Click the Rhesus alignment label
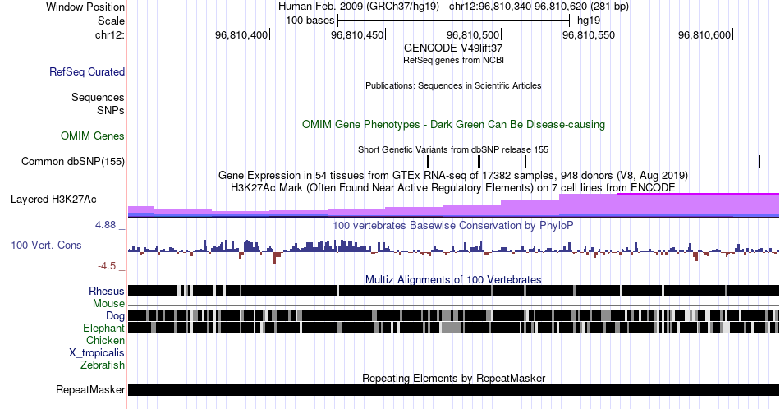780x409 pixels. [x=107, y=291]
